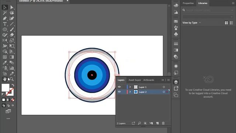Select the Paintbrush tool
This screenshot has width=236, height=133.
[x=12, y=30]
